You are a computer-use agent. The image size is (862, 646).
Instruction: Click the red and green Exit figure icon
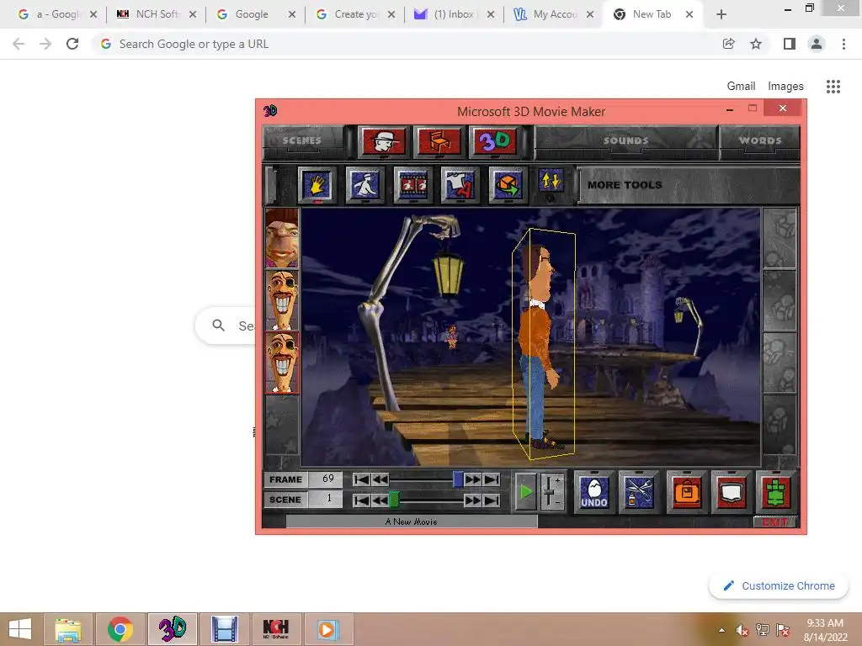[775, 491]
